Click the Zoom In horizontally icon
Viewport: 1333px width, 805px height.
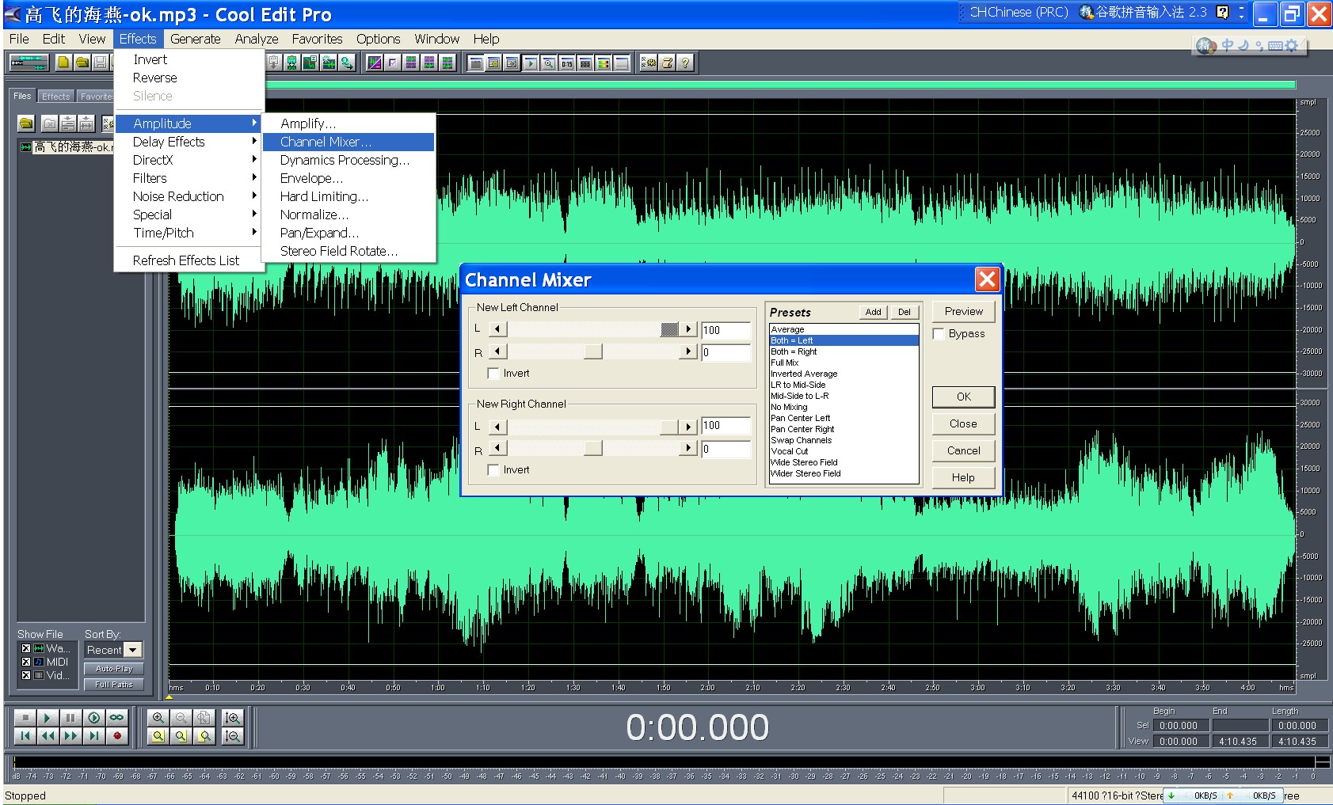(x=158, y=717)
